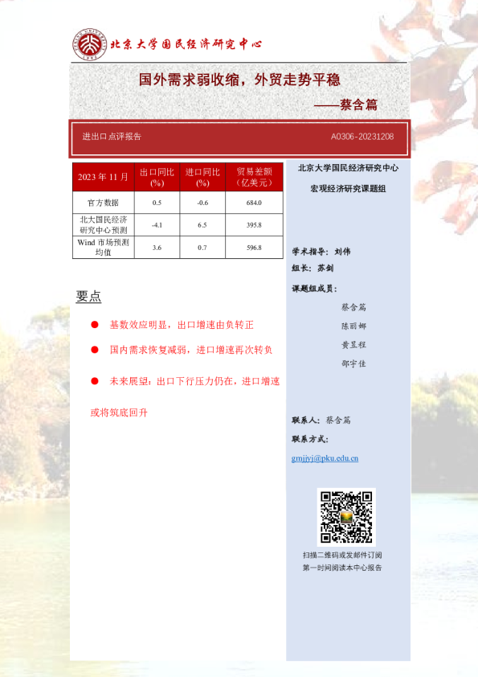
Task: Click the author line ——蔡含篇
Action: pyautogui.click(x=345, y=105)
